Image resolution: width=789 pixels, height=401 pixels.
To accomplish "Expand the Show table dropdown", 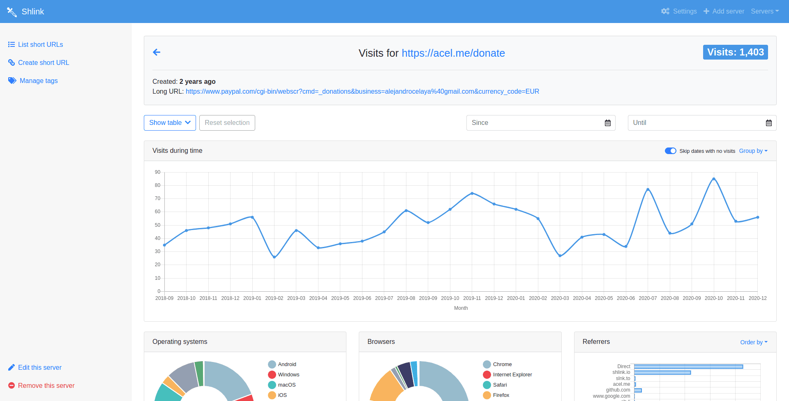I will point(169,123).
